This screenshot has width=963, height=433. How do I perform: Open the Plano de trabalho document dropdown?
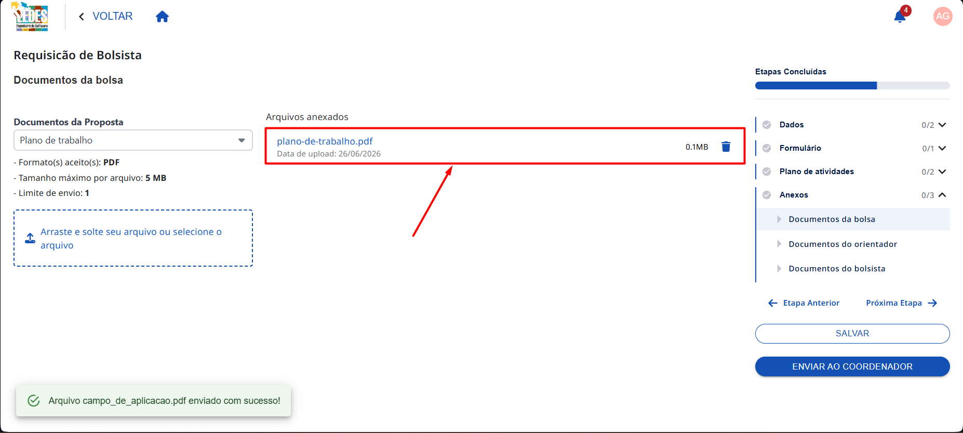pyautogui.click(x=133, y=140)
